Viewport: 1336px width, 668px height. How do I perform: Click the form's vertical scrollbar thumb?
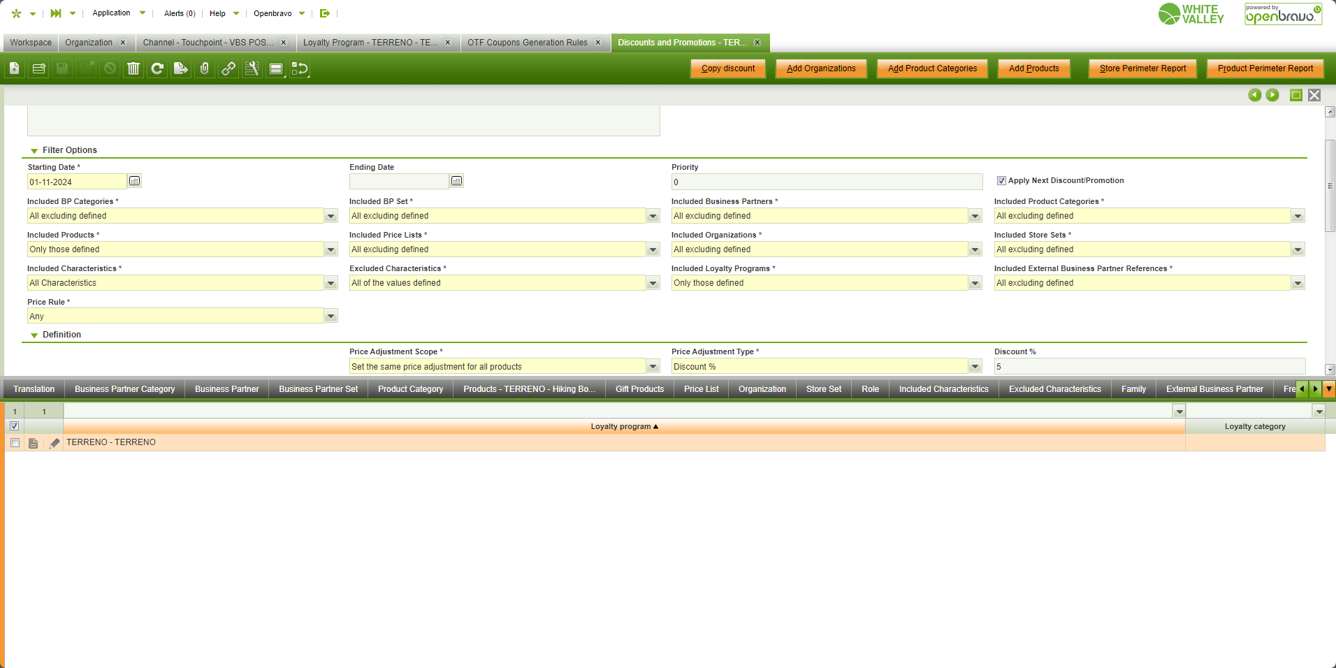point(1330,186)
